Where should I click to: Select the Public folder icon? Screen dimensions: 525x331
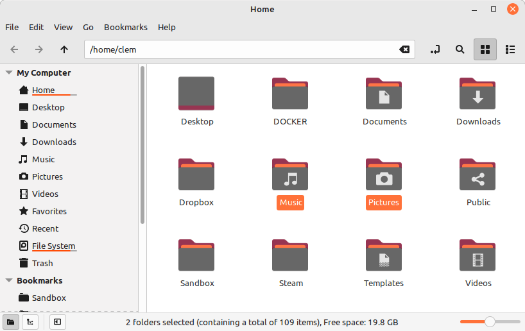(x=478, y=174)
